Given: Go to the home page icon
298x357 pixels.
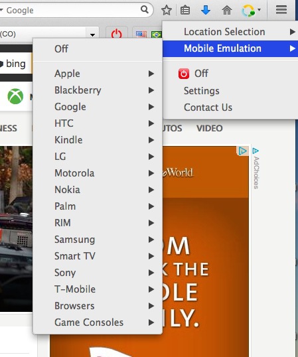Looking at the screenshot, I should coord(227,10).
